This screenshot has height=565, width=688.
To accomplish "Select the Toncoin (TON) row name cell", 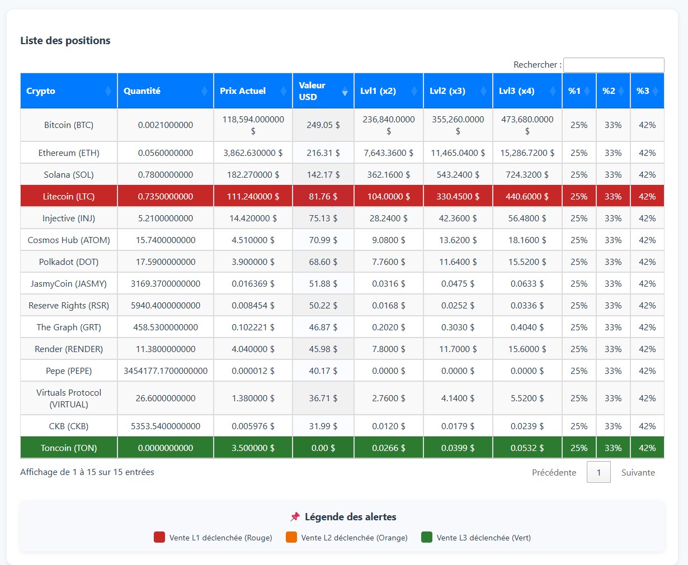I will click(69, 448).
